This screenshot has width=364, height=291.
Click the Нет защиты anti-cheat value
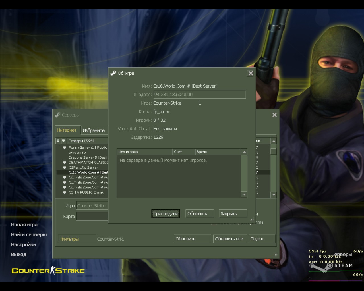tap(165, 129)
